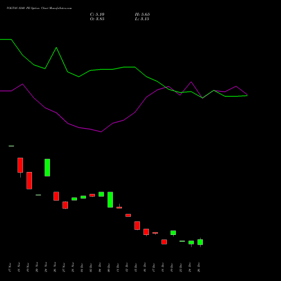Image resolution: width=281 pixels, height=281 pixels.
Task: Click the large green candle above 09 Dec
Action: (x=110, y=200)
